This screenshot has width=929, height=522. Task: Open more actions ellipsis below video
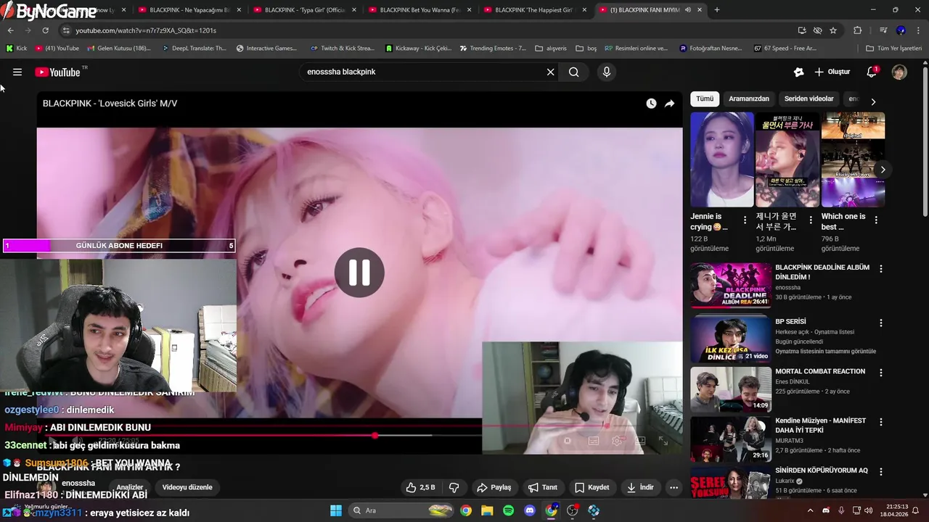pyautogui.click(x=674, y=487)
